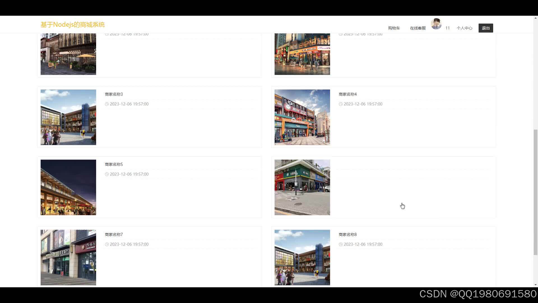Click the clock icon beside 商家名称3's timestamp
The width and height of the screenshot is (538, 303).
(x=107, y=104)
